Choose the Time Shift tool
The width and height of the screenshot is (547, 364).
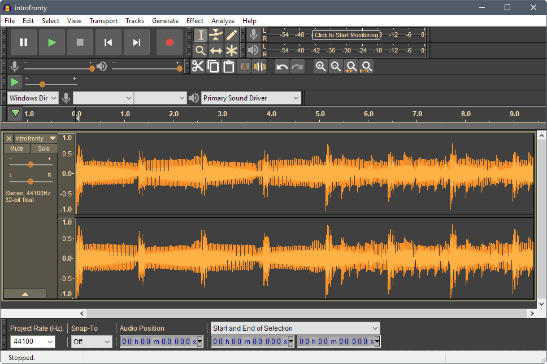pyautogui.click(x=216, y=50)
